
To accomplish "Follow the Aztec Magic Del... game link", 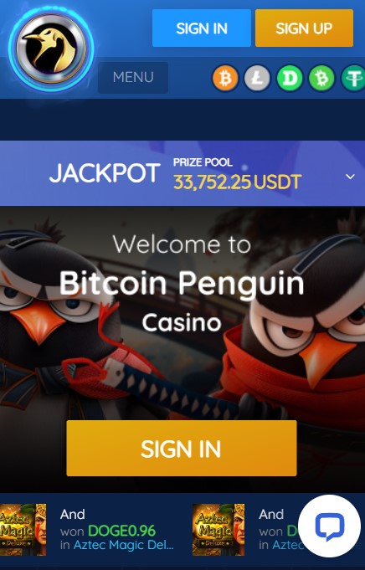I will [124, 545].
